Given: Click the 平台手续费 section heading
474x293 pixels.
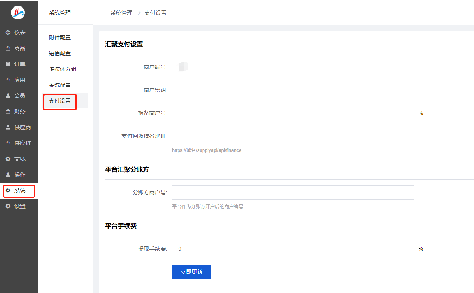Looking at the screenshot, I should (121, 226).
